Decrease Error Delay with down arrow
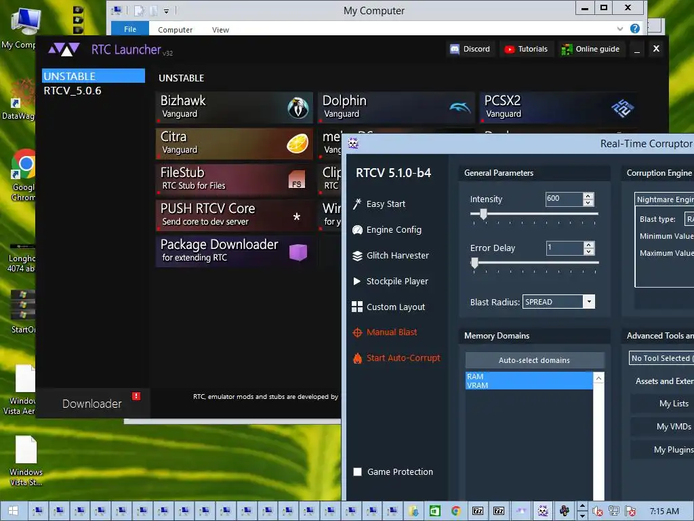Image resolution: width=694 pixels, height=521 pixels. [x=588, y=252]
